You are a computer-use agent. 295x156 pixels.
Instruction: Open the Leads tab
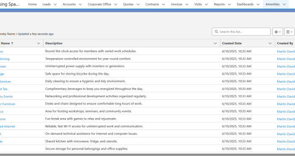click(46, 4)
